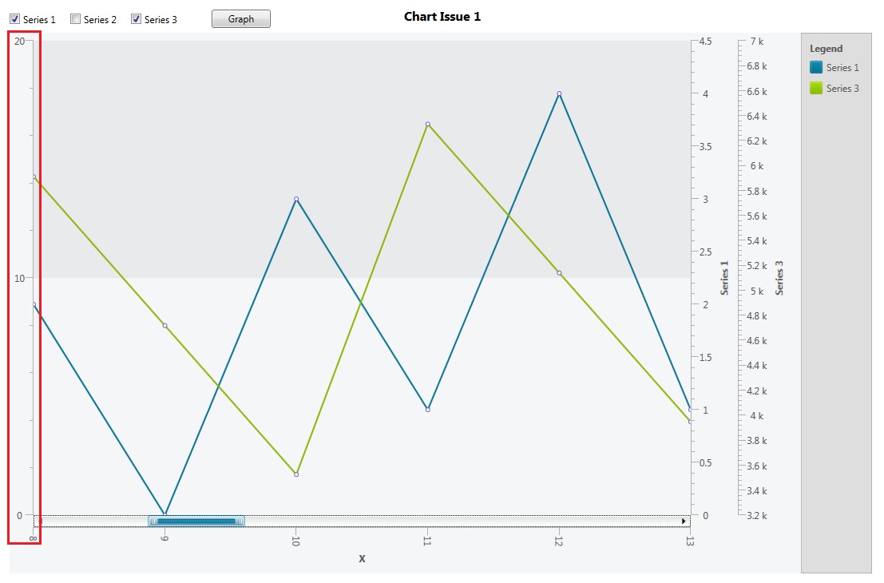Image resolution: width=884 pixels, height=583 pixels.
Task: Click the scrollbar thumb's left resize grip
Action: 153,522
